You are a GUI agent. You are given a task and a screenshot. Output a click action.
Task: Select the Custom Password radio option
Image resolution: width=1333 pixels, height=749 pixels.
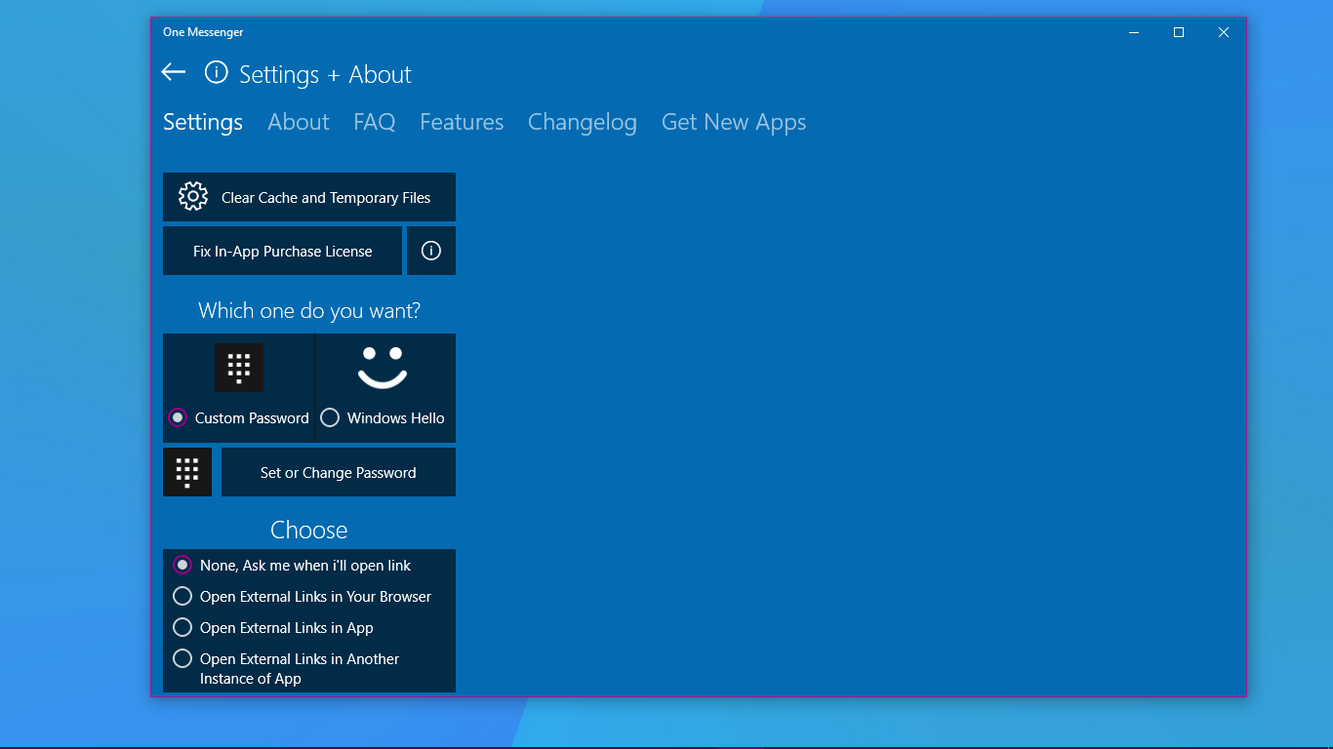click(239, 417)
